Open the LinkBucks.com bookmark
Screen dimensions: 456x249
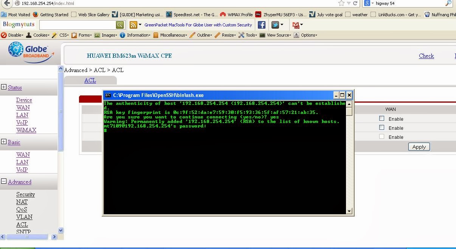click(x=396, y=15)
